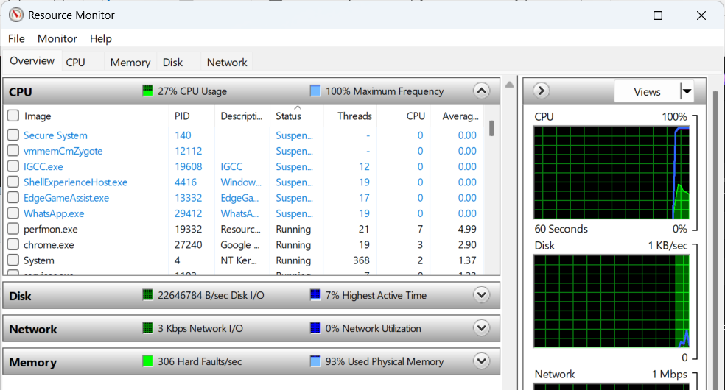
Task: Select the Secure System process name
Action: (55, 135)
